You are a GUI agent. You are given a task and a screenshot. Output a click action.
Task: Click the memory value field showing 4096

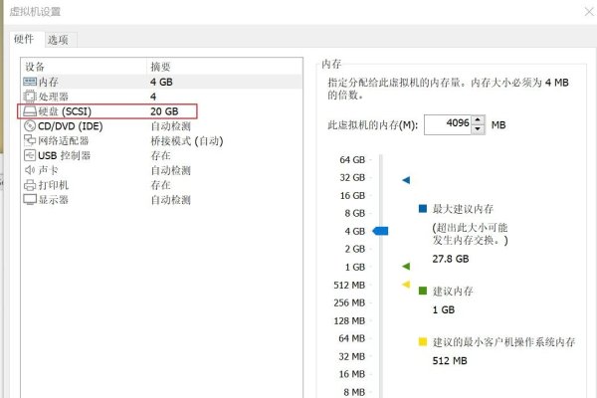448,124
